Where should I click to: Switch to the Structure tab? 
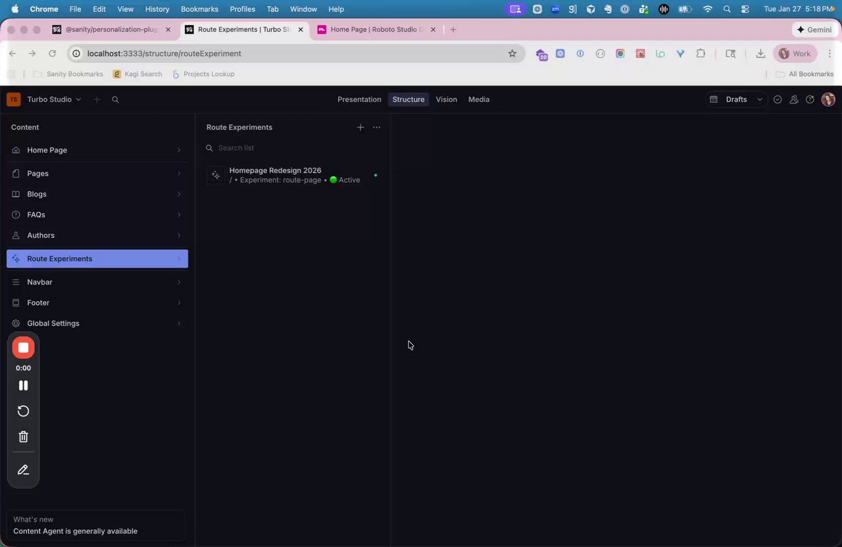click(409, 99)
